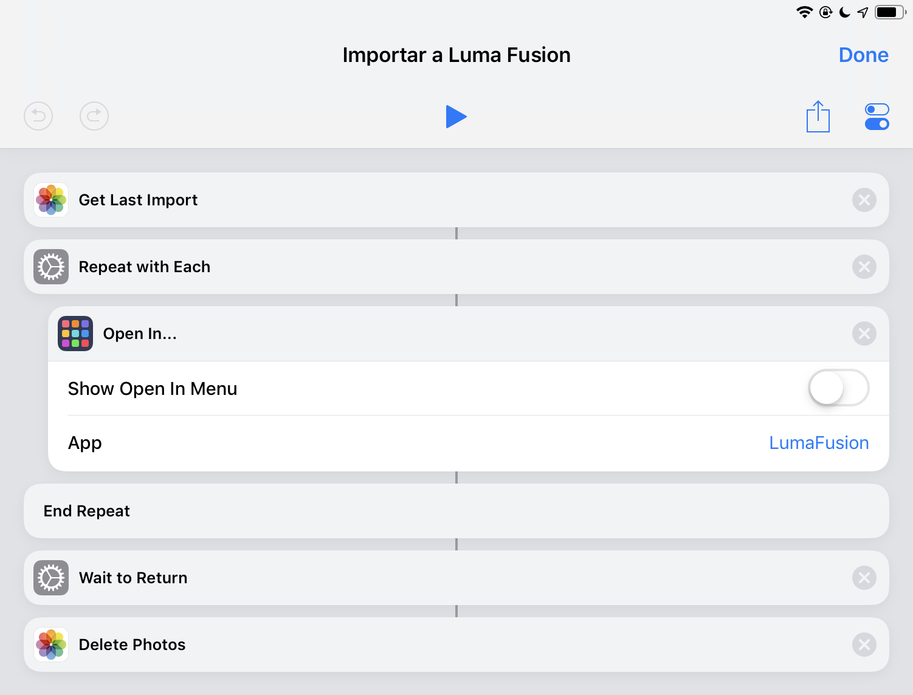Viewport: 913px width, 695px height.
Task: Tap the Photos icon on Get Last Import
Action: (x=51, y=200)
